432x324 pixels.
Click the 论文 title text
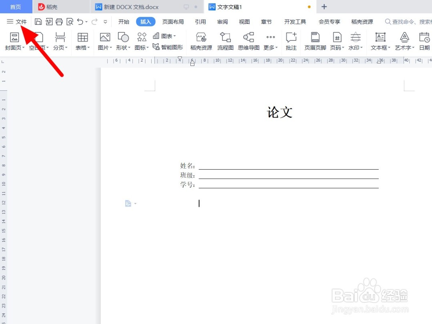pyautogui.click(x=279, y=112)
